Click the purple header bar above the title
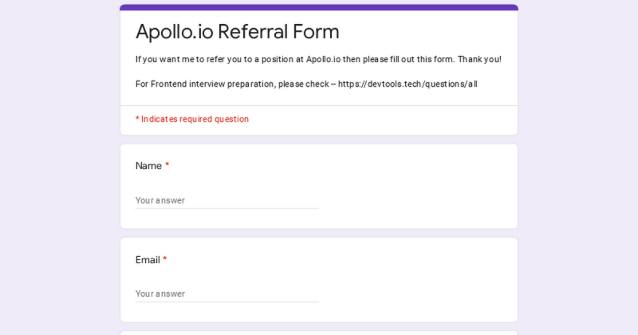This screenshot has height=335, width=638. point(319,7)
